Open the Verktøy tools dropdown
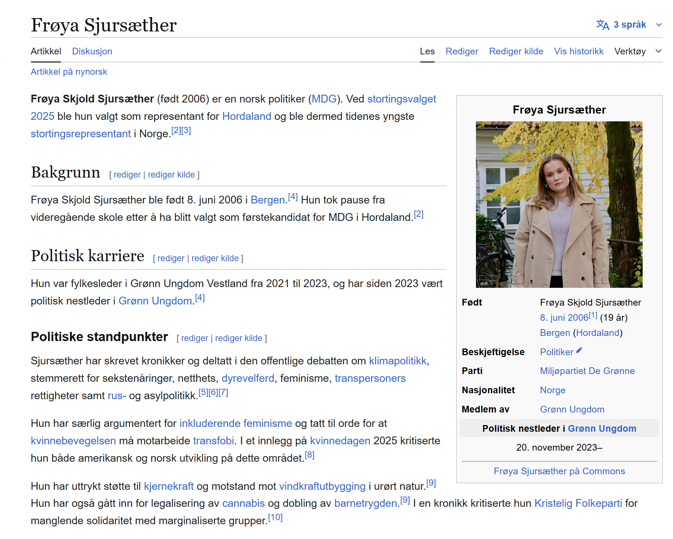The width and height of the screenshot is (673, 539). click(x=638, y=51)
